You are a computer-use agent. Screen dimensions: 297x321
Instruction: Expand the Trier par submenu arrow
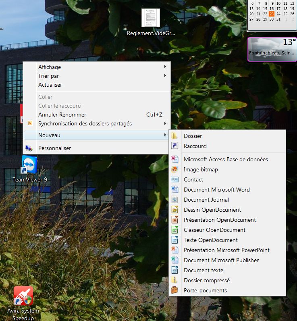[x=165, y=76]
